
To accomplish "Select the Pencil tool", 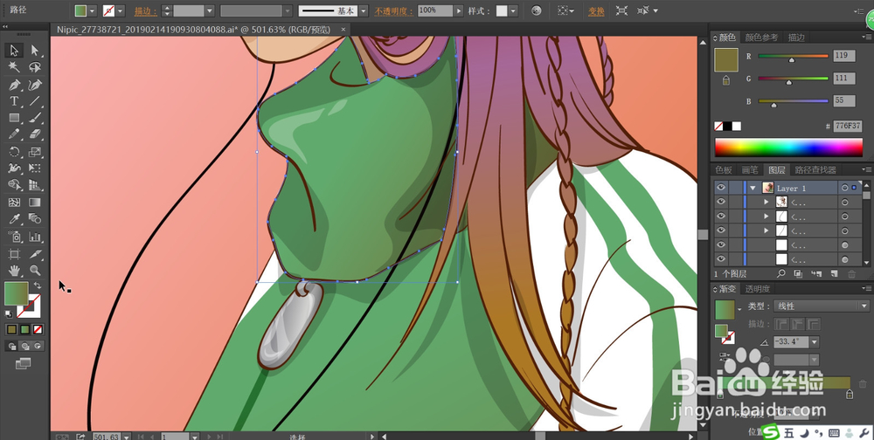I will 14,134.
